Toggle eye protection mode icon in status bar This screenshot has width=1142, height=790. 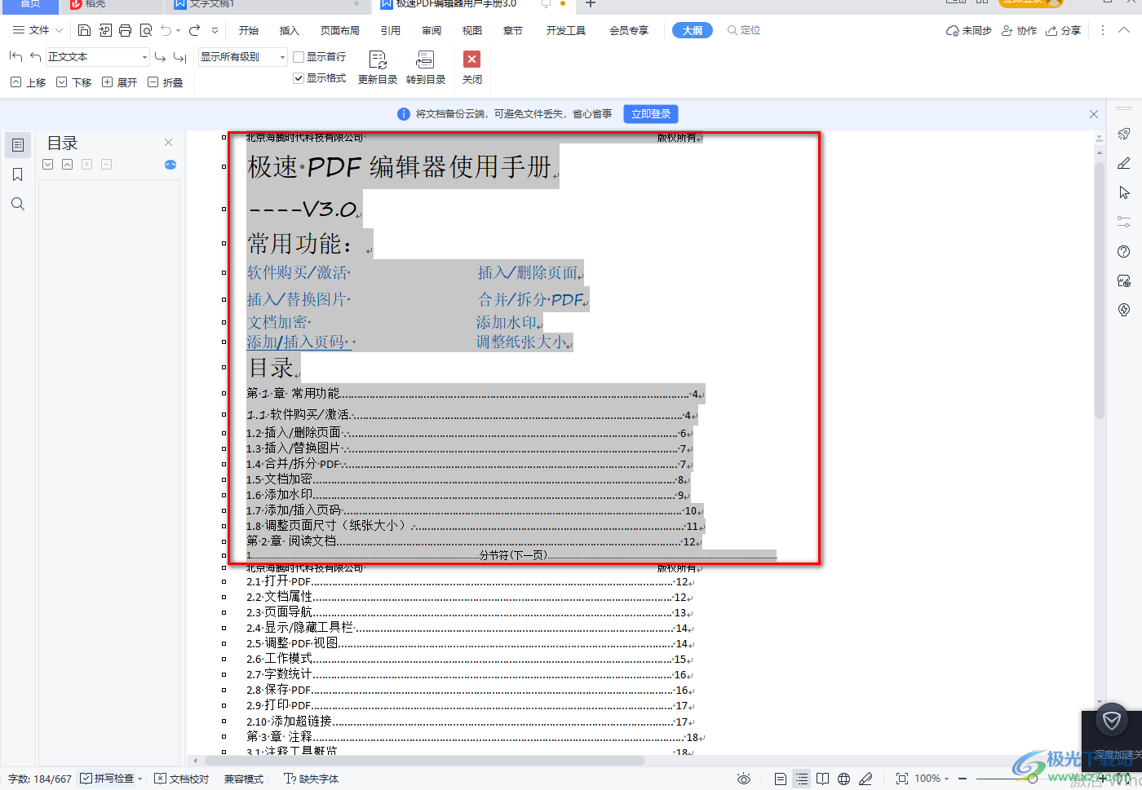point(743,779)
